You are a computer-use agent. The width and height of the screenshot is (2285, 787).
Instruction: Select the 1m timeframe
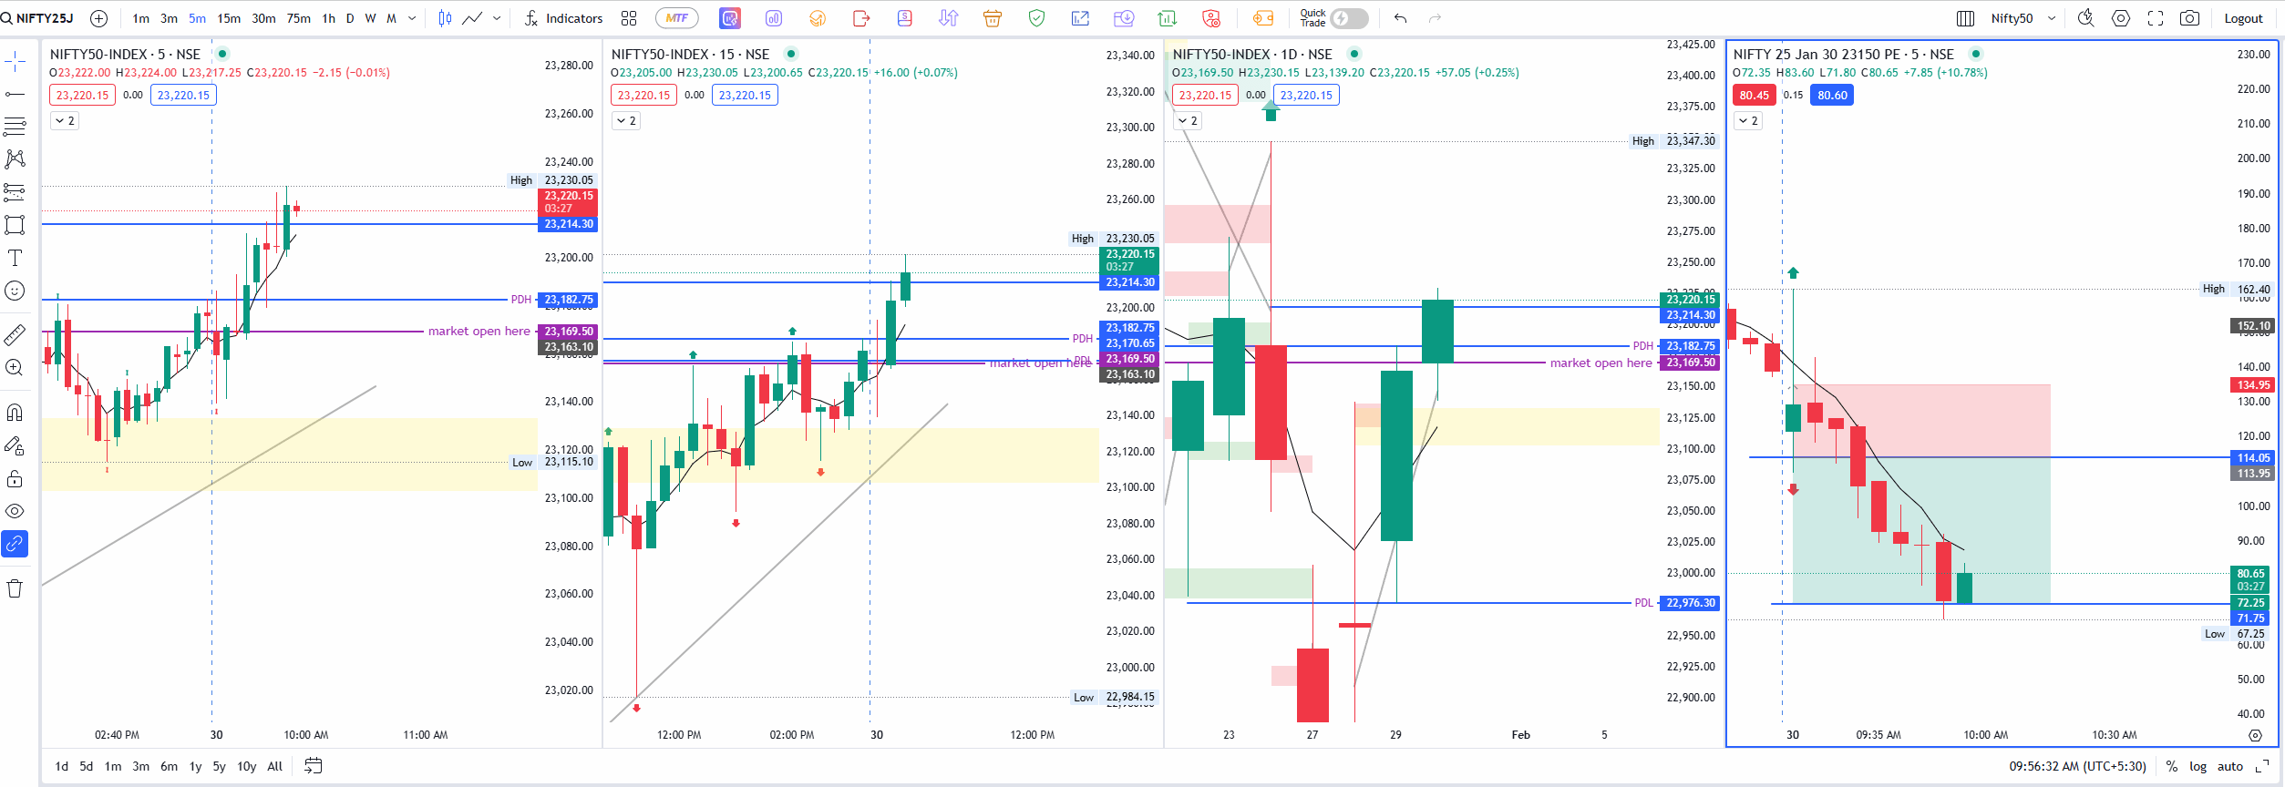point(140,18)
